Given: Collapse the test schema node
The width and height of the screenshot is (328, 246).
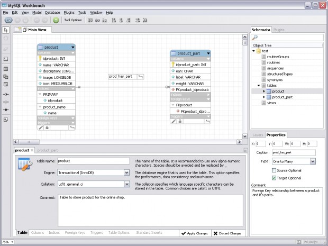Looking at the screenshot, I should [253, 51].
